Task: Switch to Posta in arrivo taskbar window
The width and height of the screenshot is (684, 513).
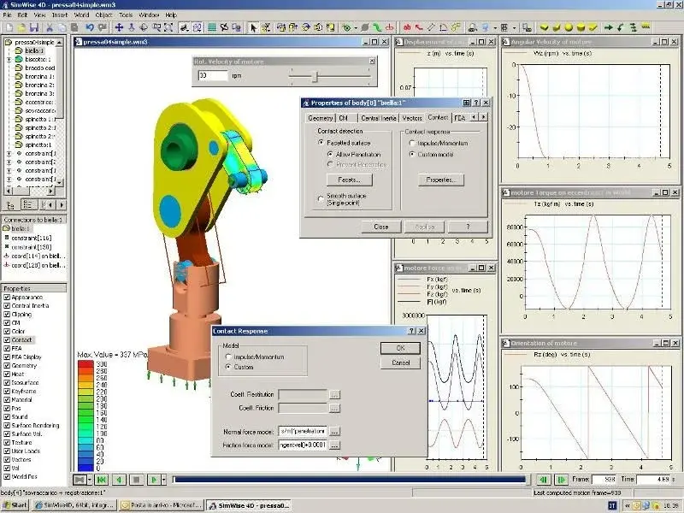Action: (x=162, y=505)
